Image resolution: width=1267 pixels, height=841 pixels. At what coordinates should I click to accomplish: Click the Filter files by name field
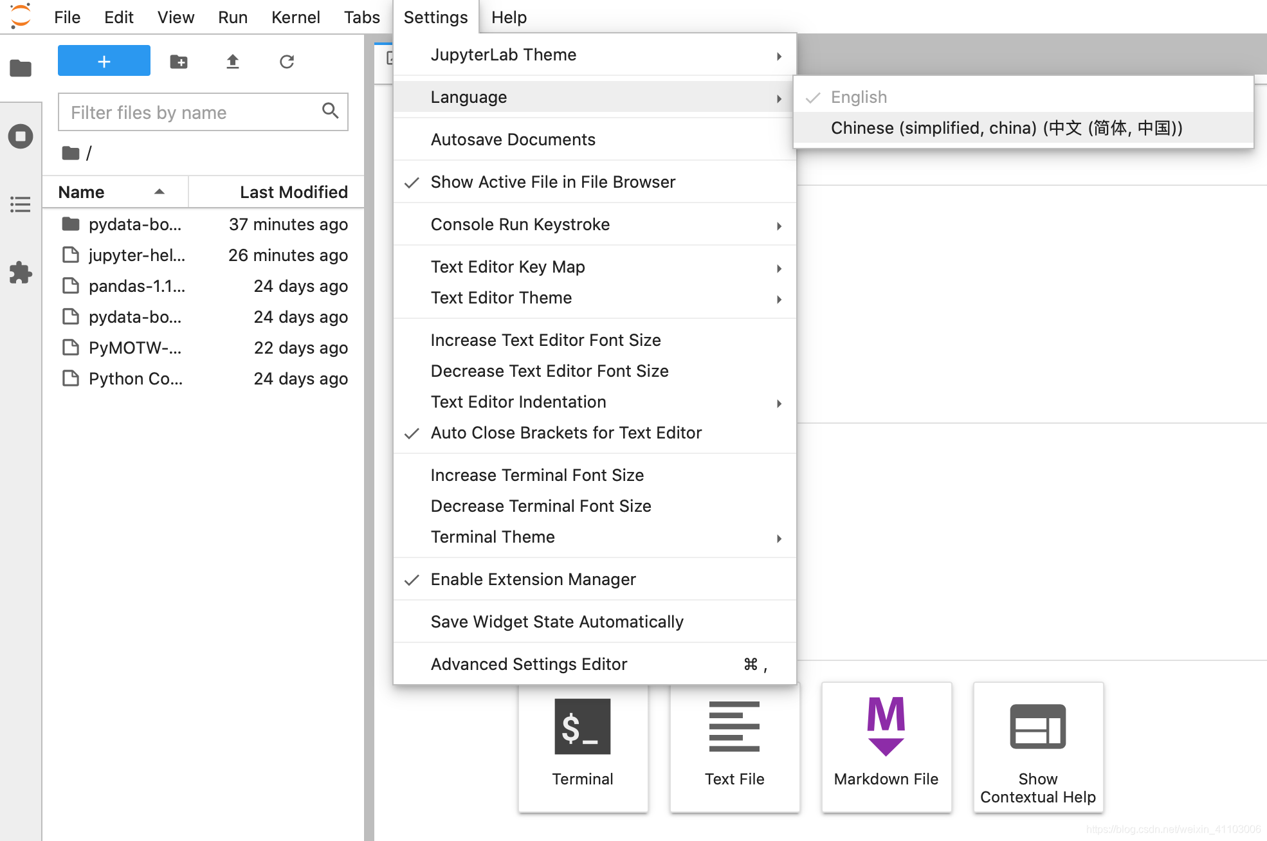193,113
